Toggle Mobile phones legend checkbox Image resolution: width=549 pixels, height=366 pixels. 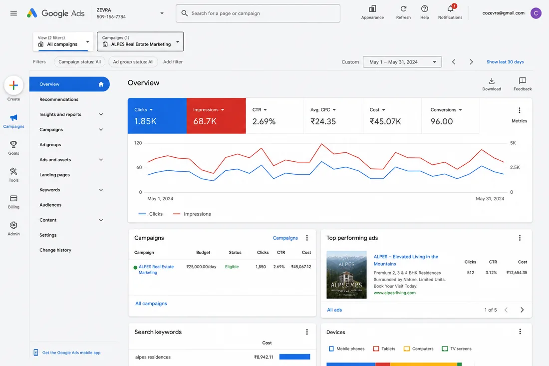pyautogui.click(x=331, y=349)
